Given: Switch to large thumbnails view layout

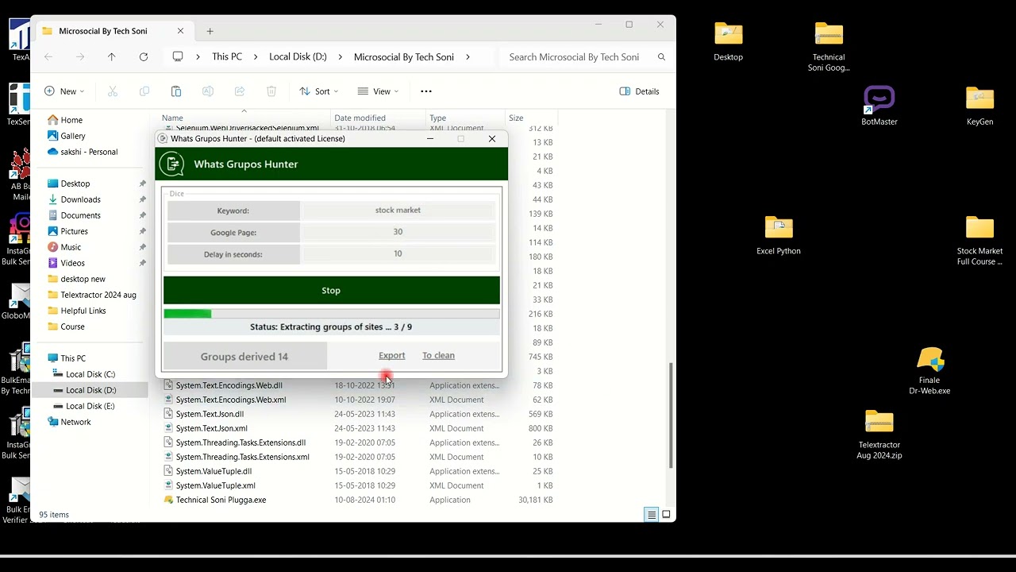Looking at the screenshot, I should pyautogui.click(x=667, y=515).
